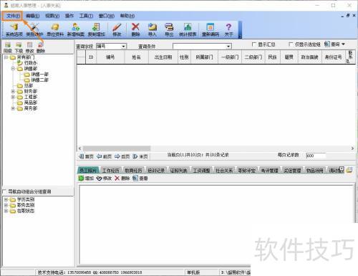The image size is (358, 276).
Task: Open the 操作 menu
Action: [x=69, y=16]
